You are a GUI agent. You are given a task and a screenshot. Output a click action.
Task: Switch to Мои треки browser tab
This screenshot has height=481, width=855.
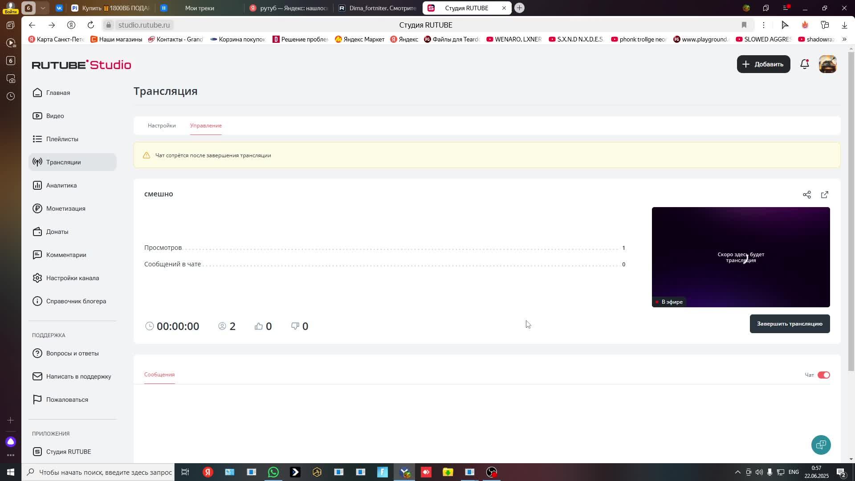199,8
